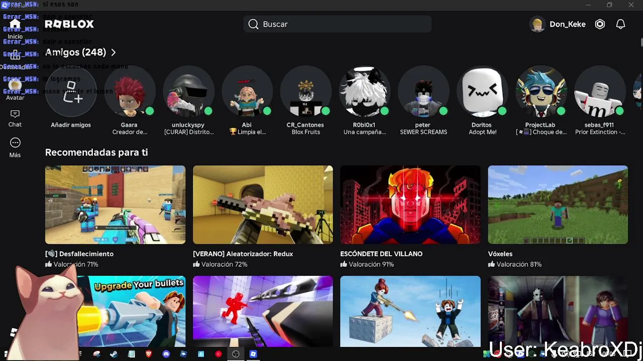Open friend peter's avatar

pos(423,92)
